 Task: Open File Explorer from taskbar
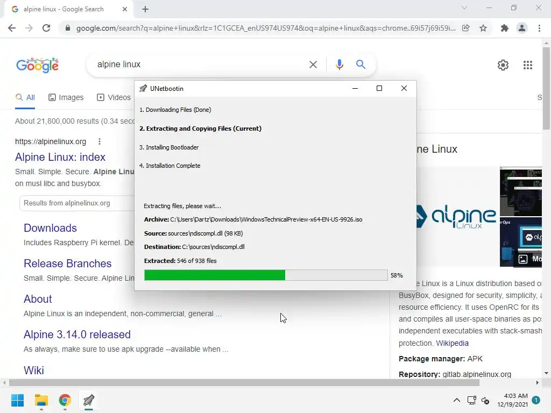click(41, 400)
